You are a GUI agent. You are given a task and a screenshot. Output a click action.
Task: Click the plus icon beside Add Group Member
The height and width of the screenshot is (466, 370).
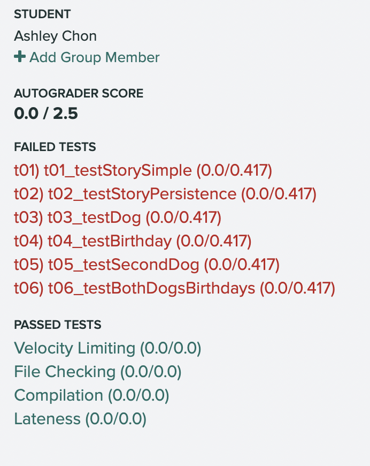(x=19, y=57)
